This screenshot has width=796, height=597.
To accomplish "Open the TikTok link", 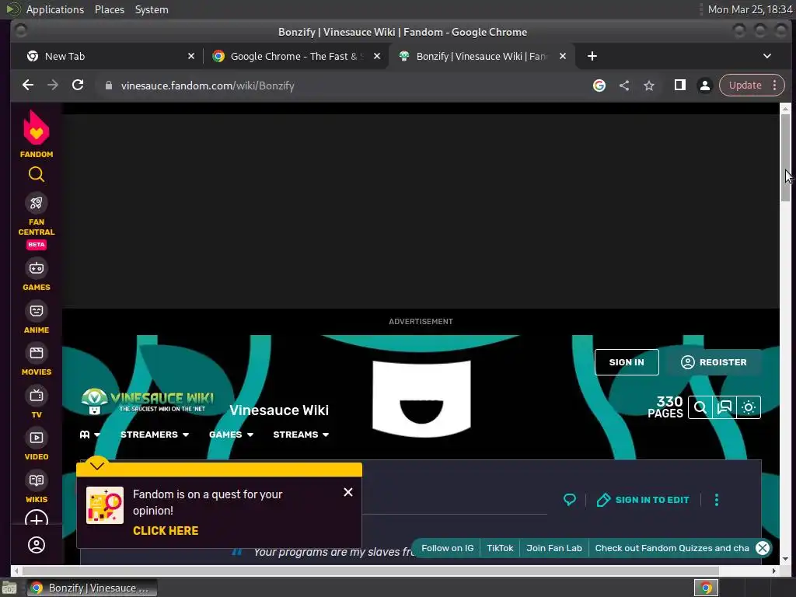I will pos(500,548).
